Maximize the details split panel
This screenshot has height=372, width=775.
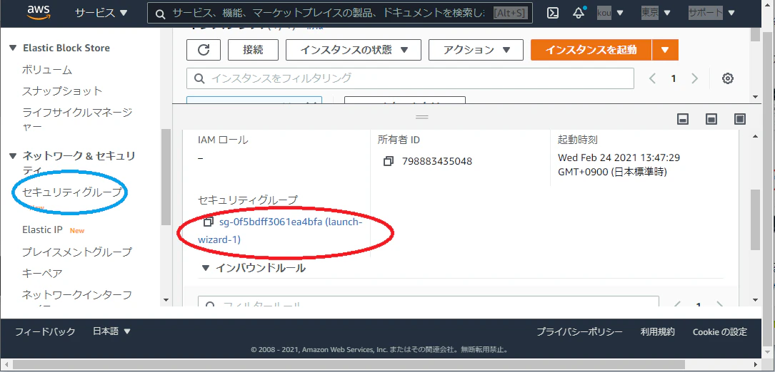tap(739, 119)
